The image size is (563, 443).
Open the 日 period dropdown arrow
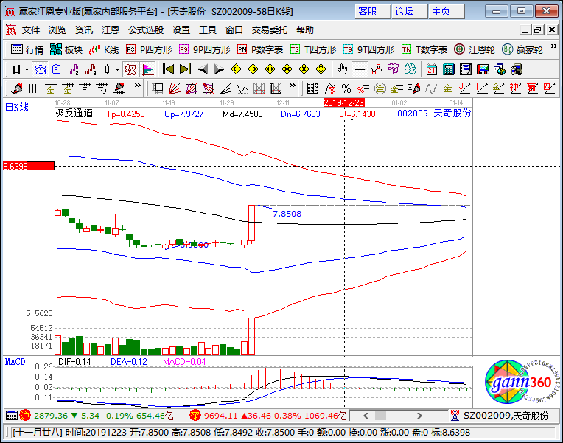[x=27, y=69]
